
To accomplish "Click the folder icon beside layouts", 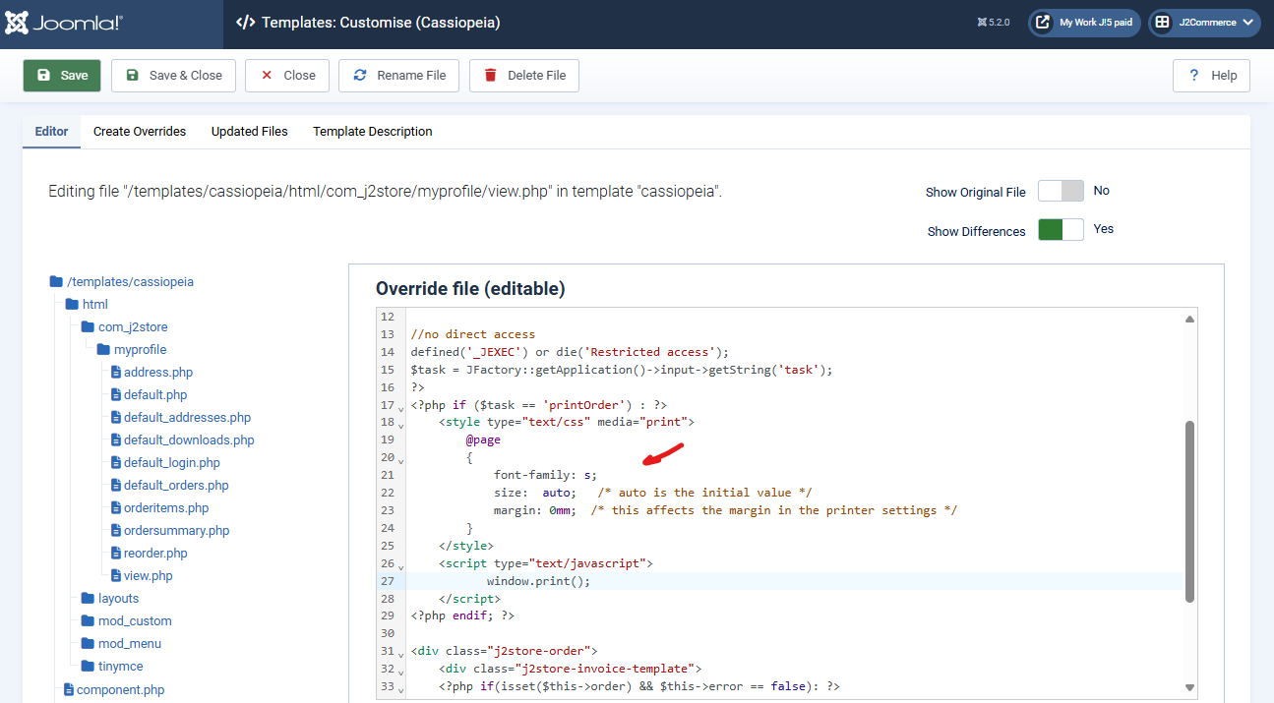I will (x=88, y=599).
